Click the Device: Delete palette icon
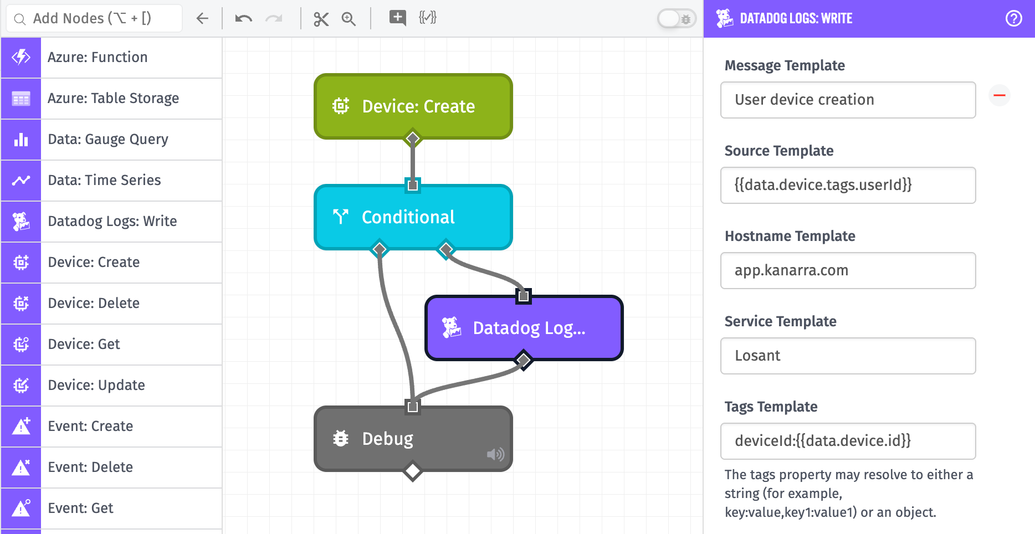The width and height of the screenshot is (1035, 534). tap(21, 304)
